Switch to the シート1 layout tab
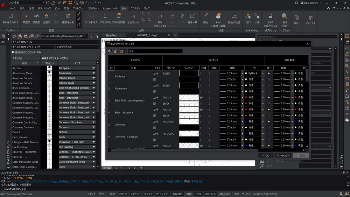 coord(119,168)
